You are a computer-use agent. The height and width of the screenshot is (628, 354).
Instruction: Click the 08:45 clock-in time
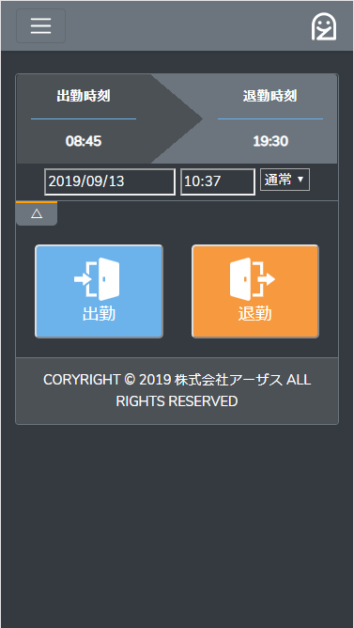(x=84, y=141)
